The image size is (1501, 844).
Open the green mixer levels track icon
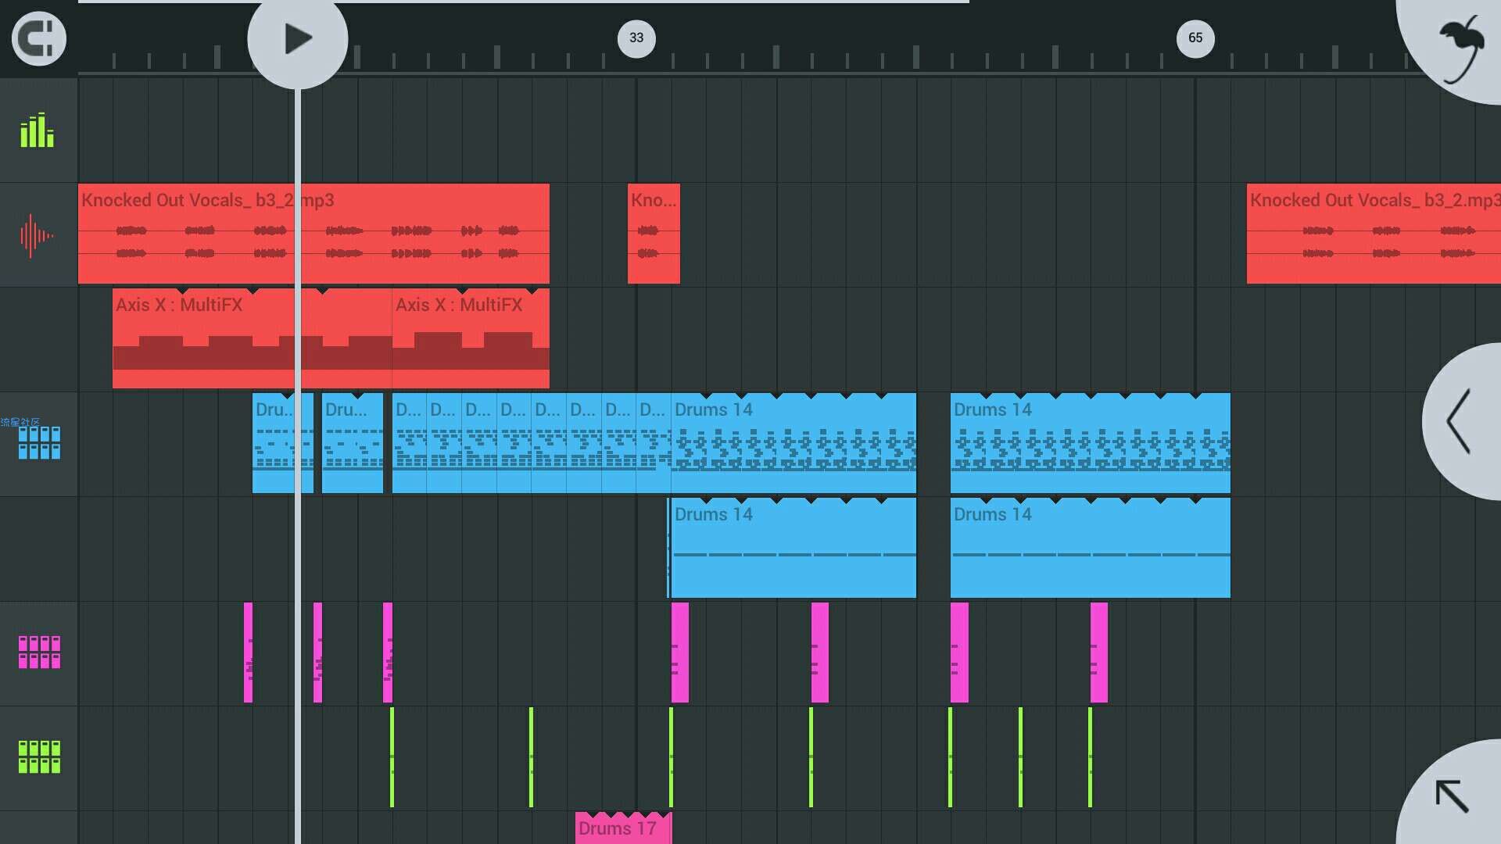37,131
